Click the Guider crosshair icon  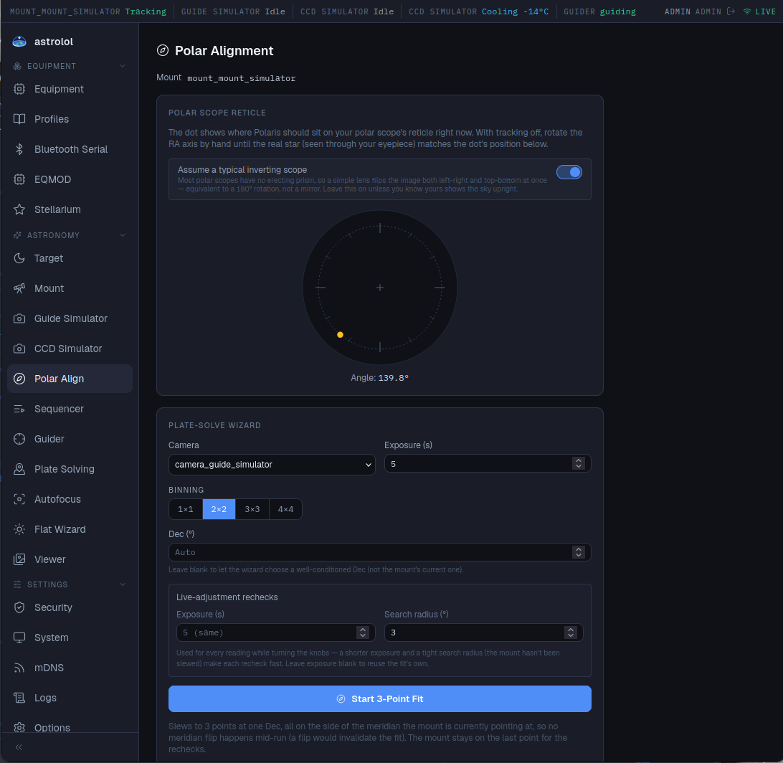pyautogui.click(x=19, y=439)
